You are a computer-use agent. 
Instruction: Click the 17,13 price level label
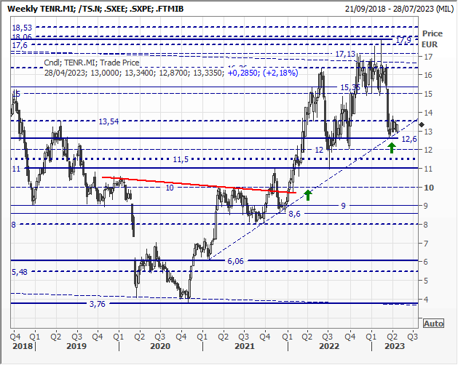(x=344, y=54)
